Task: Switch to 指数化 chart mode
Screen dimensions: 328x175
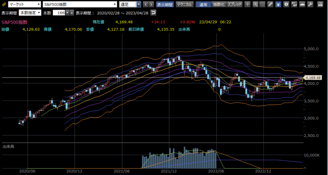Action: coord(219,4)
